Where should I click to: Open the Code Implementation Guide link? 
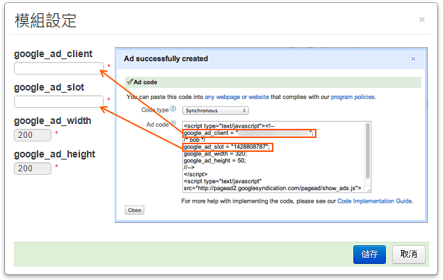click(375, 201)
